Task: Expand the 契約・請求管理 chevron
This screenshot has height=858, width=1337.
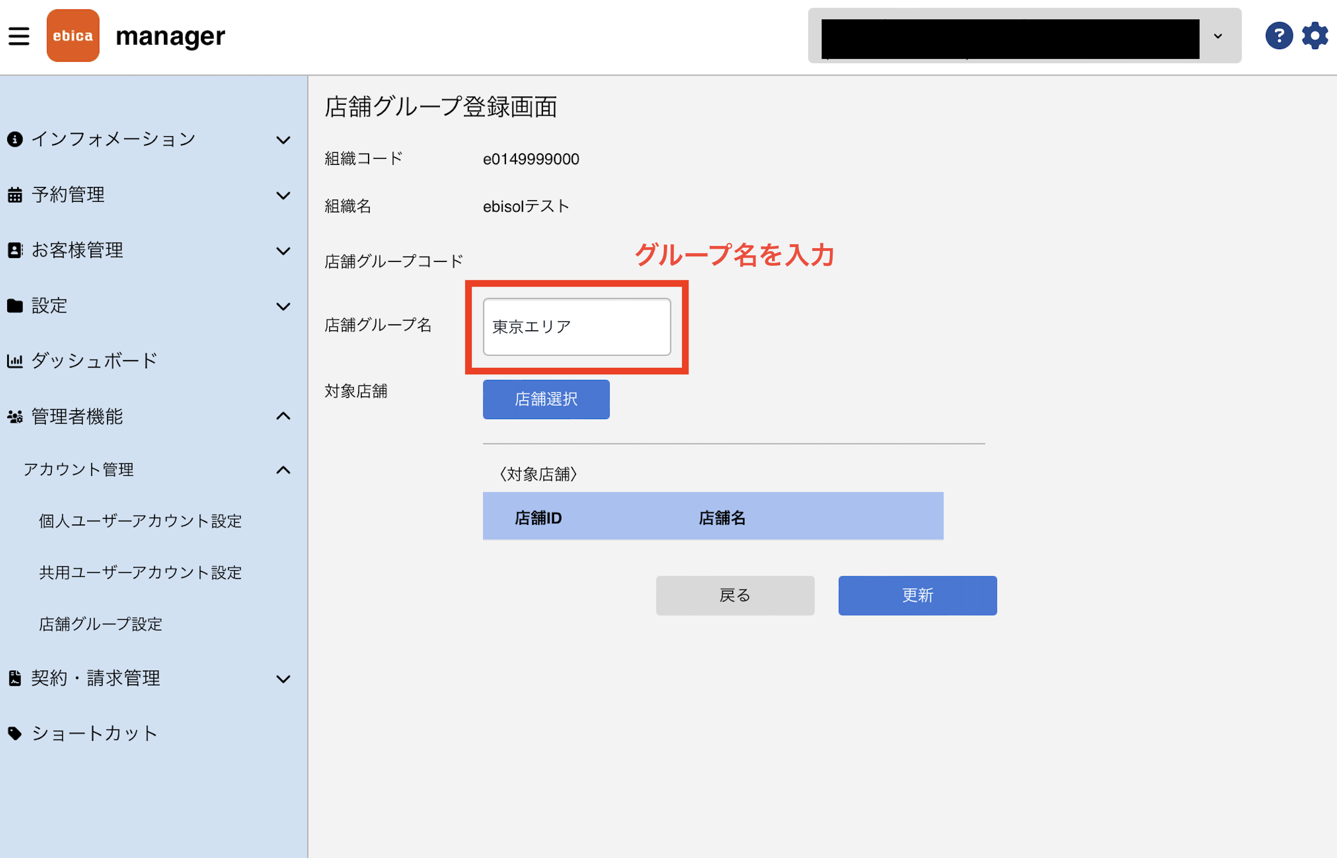Action: [x=283, y=679]
